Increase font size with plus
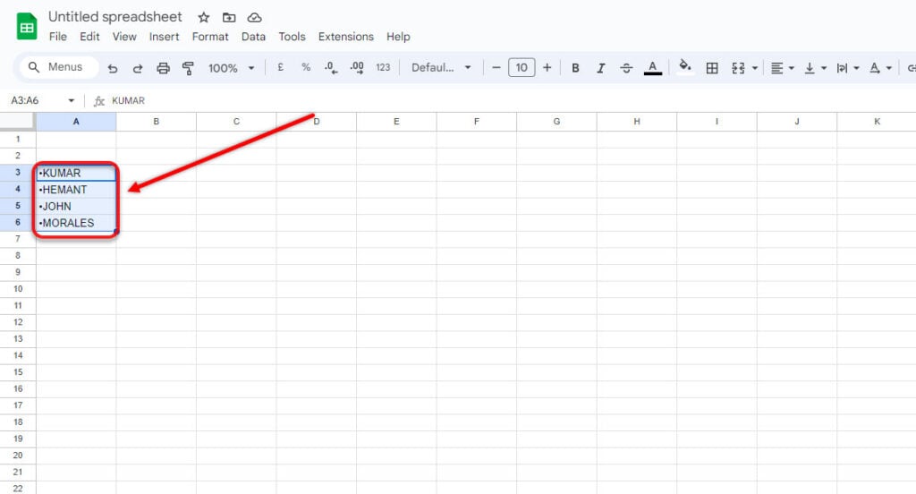 coord(547,67)
